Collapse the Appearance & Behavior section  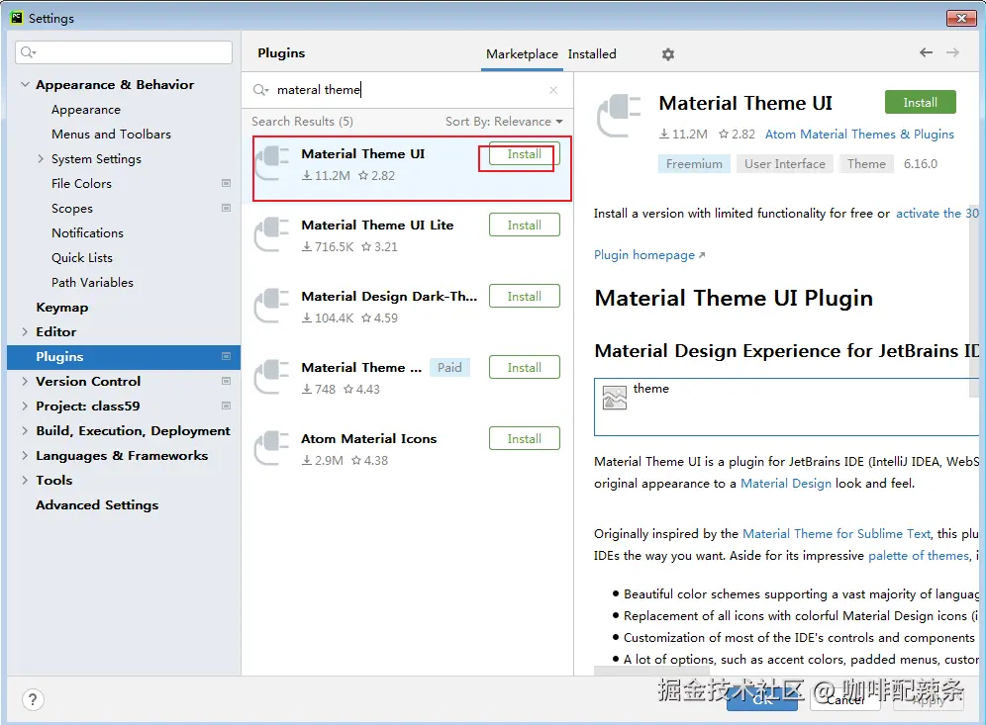[x=25, y=84]
